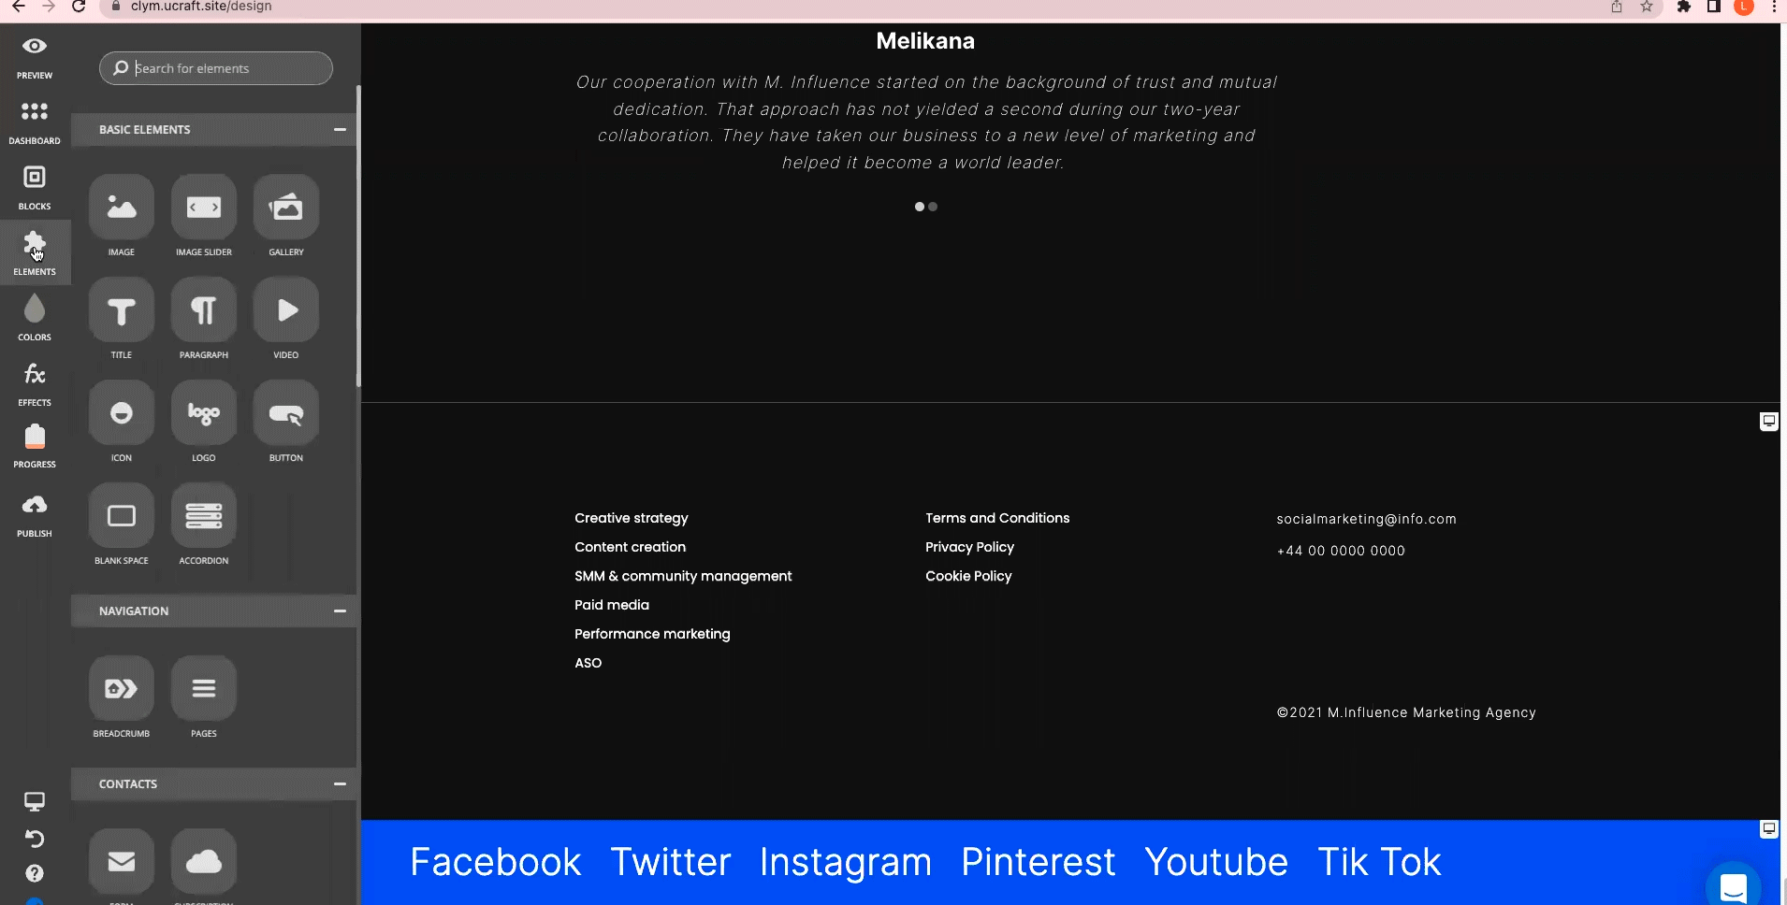The height and width of the screenshot is (905, 1787).
Task: Select the Button element
Action: [286, 412]
